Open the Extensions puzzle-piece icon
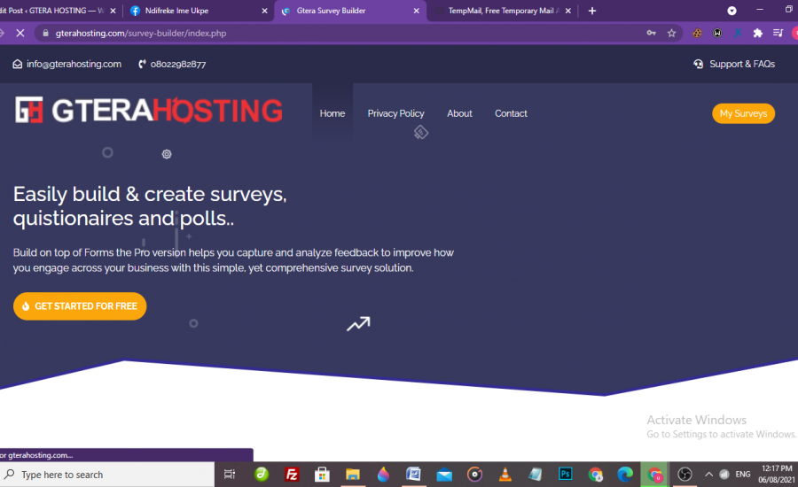 [758, 33]
